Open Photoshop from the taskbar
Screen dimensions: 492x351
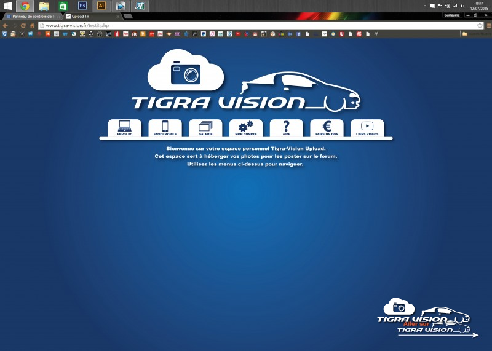(x=82, y=6)
